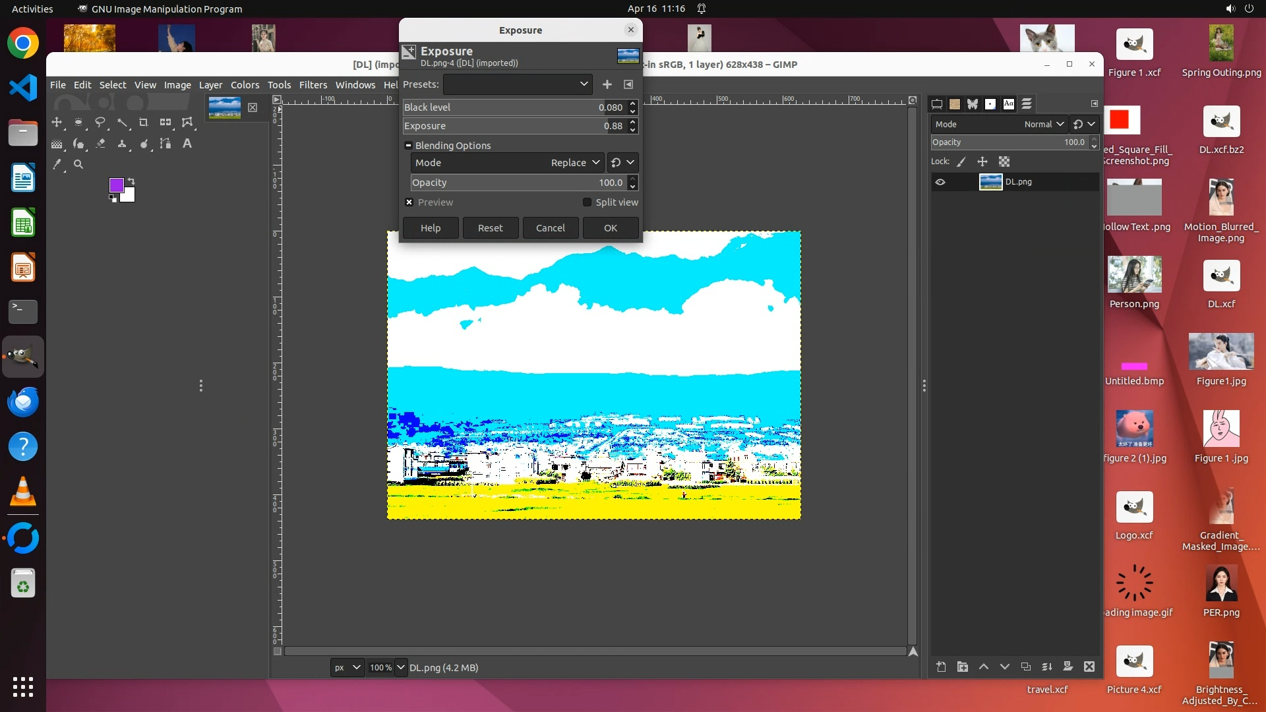Toggle the Preview checkbox in Exposure

(x=409, y=202)
